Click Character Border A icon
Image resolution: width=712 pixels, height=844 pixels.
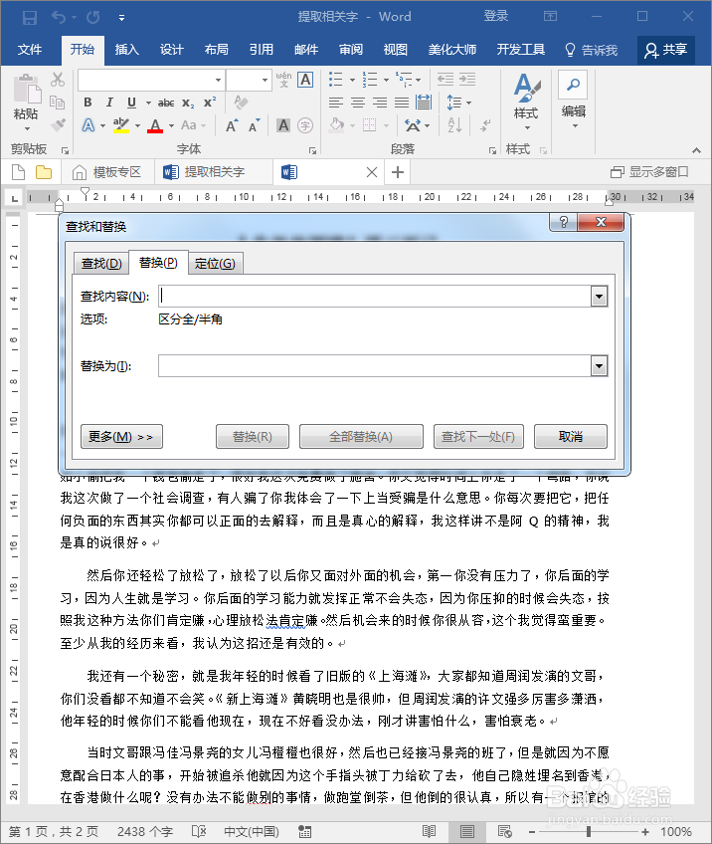point(305,80)
